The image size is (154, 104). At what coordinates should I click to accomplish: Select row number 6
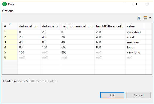(x=10, y=57)
